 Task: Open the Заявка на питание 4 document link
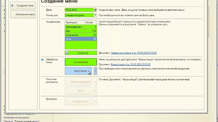coord(134,53)
